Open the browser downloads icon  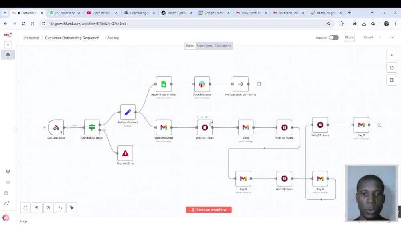point(364,24)
